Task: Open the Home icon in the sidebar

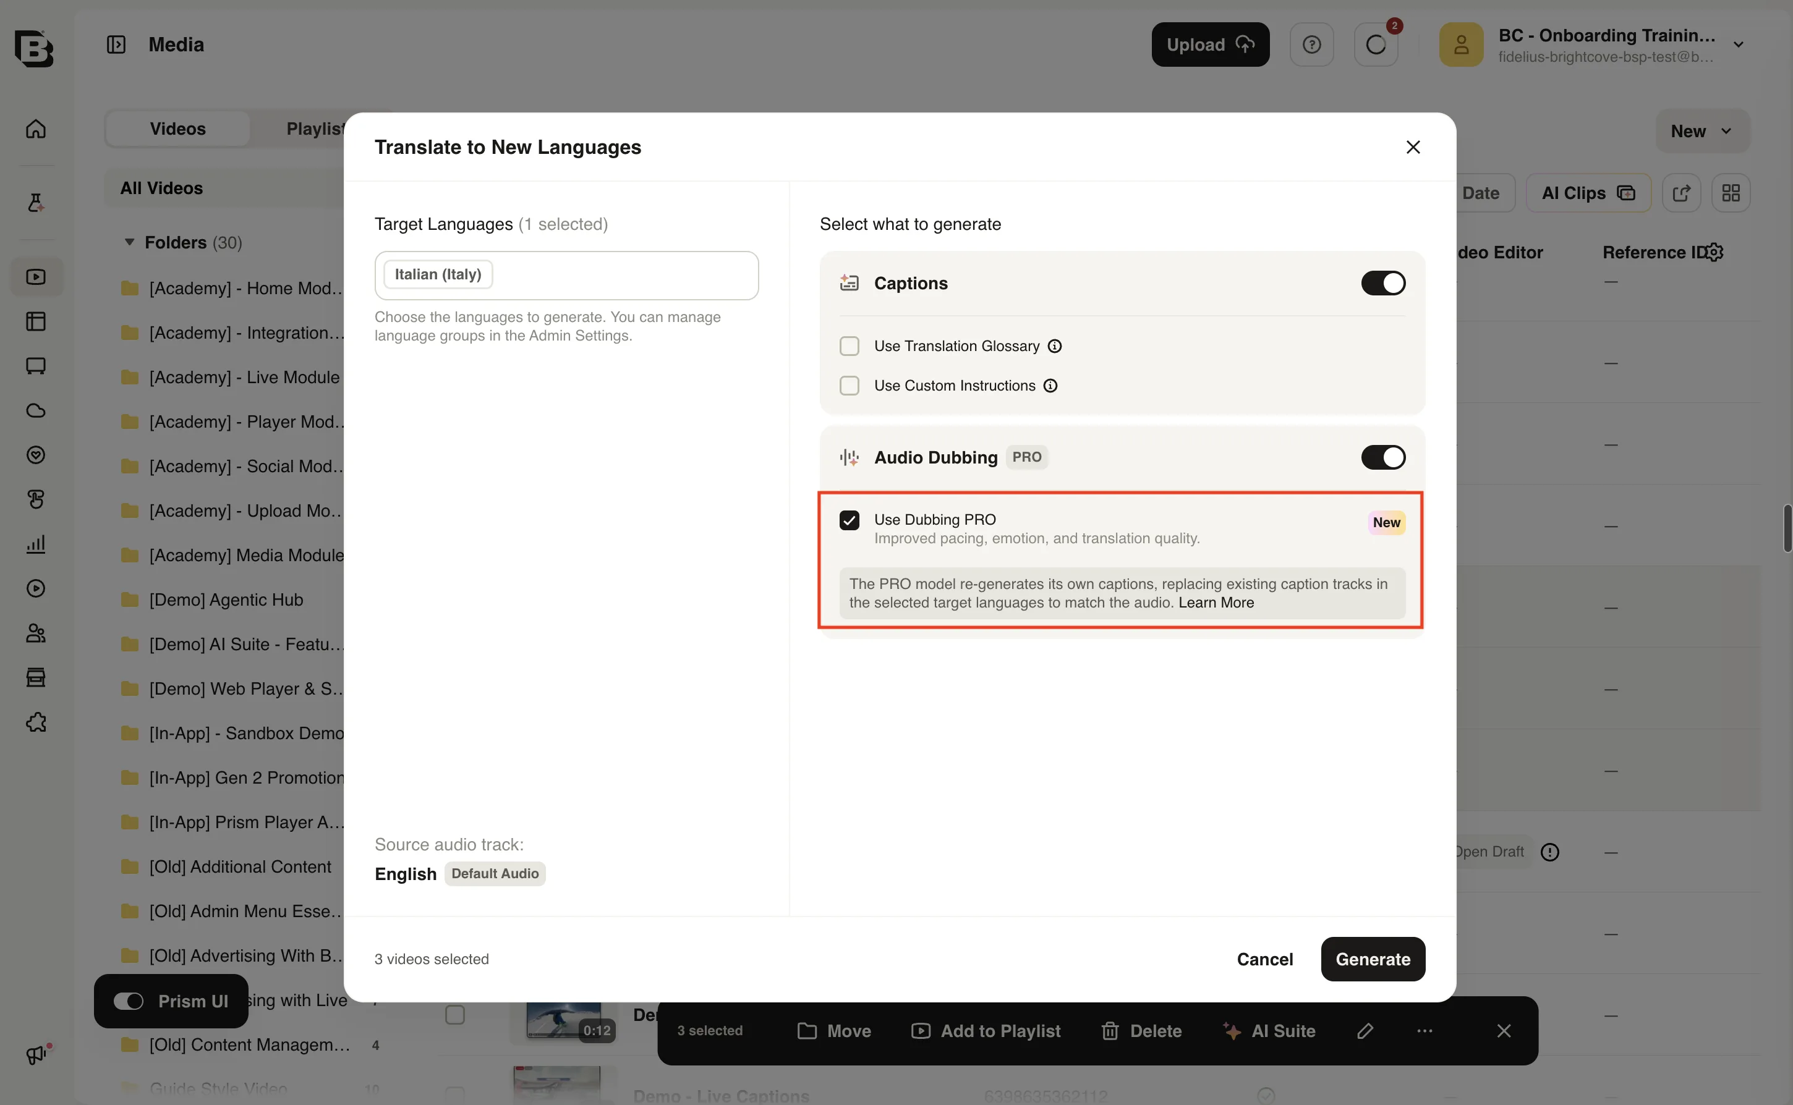Action: [36, 129]
